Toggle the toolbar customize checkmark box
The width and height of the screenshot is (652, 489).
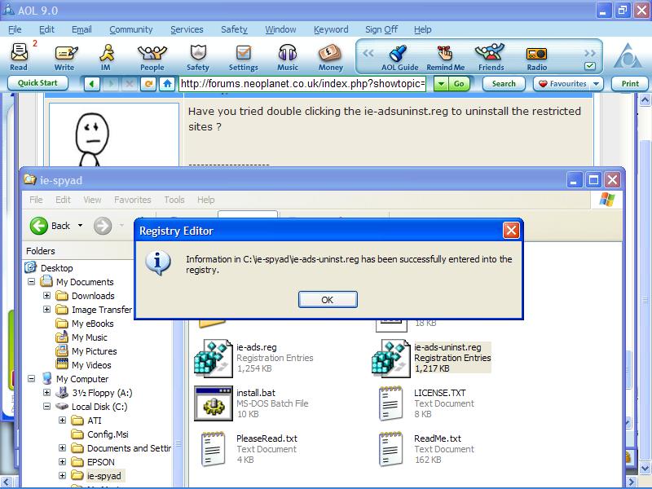coord(589,66)
